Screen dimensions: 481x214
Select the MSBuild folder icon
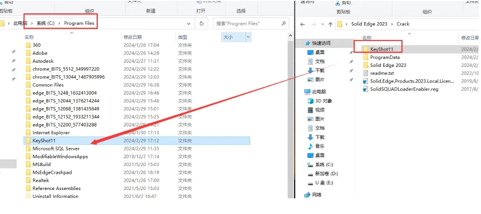28,165
